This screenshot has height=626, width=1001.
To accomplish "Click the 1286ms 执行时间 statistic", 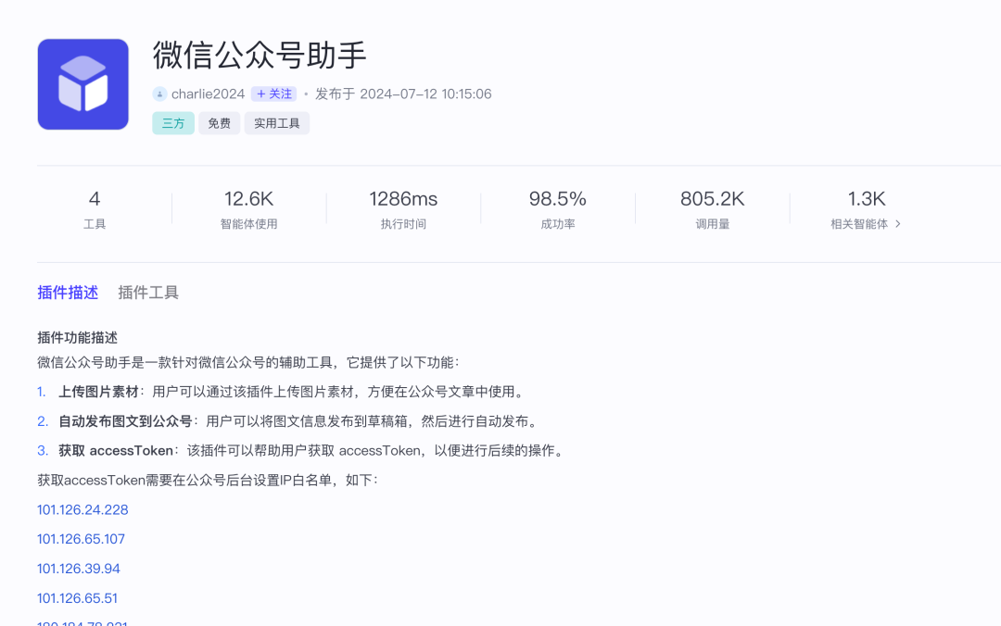I will click(x=403, y=209).
